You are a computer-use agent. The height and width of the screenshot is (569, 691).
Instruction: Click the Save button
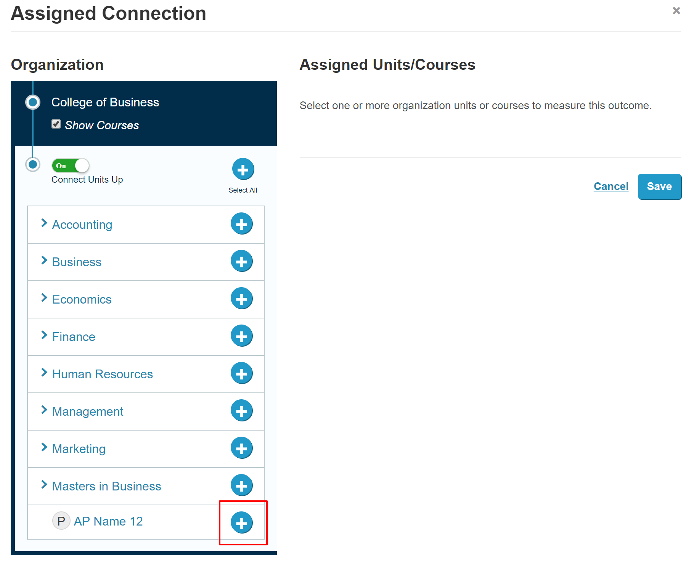(x=659, y=186)
